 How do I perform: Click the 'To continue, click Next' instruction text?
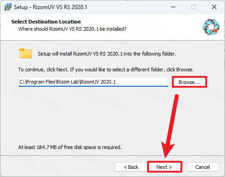(x=106, y=70)
